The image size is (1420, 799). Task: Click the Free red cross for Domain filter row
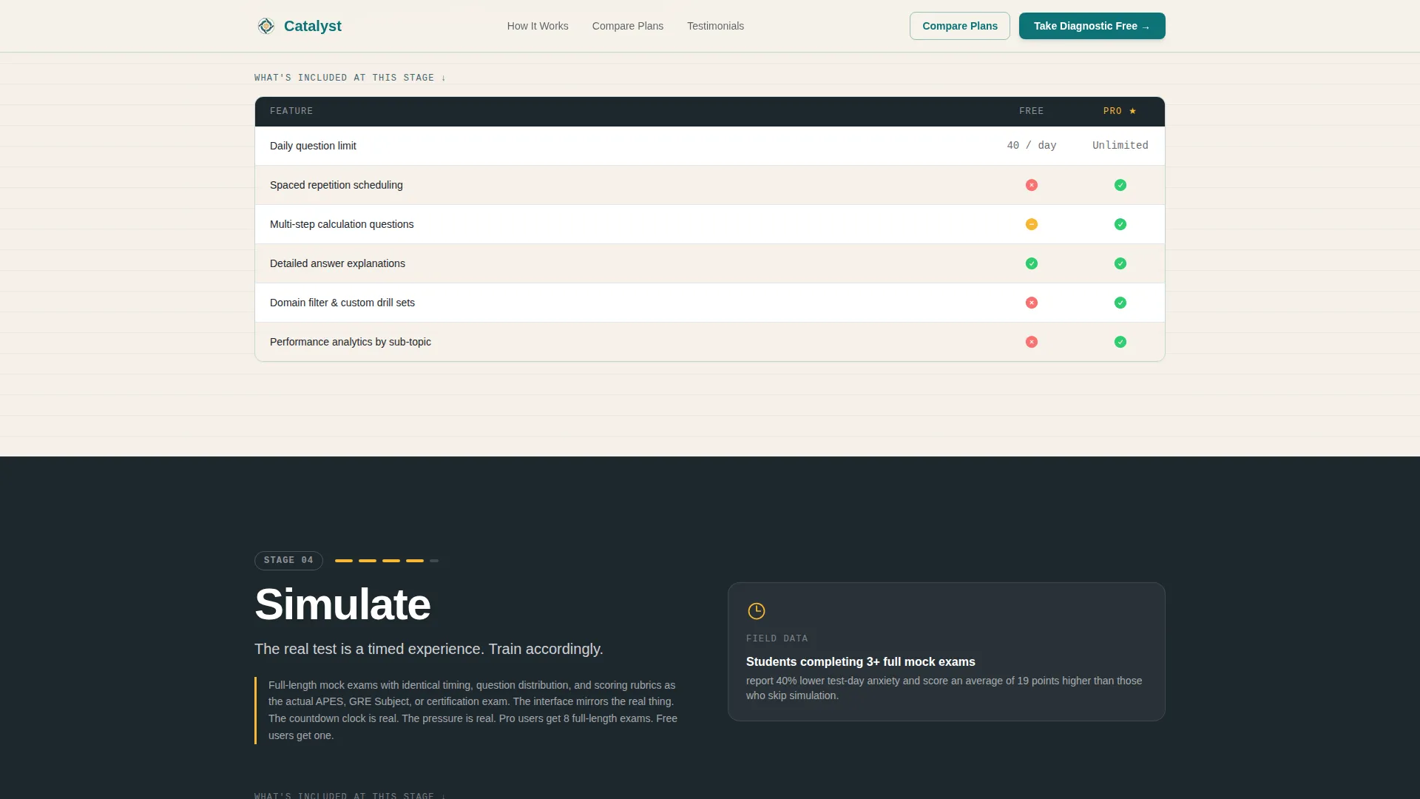point(1031,303)
